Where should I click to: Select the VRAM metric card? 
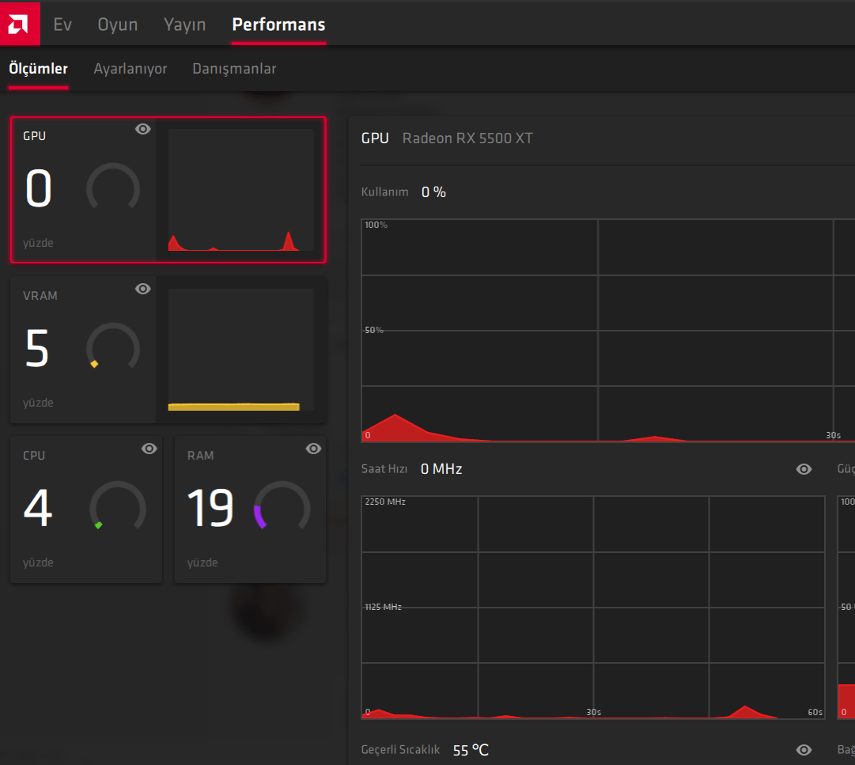pyautogui.click(x=168, y=350)
